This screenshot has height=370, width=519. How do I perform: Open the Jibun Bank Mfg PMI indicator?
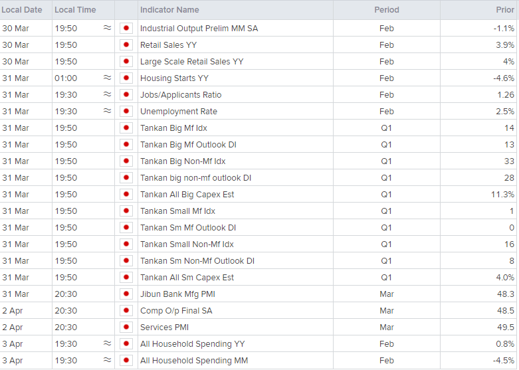[177, 294]
